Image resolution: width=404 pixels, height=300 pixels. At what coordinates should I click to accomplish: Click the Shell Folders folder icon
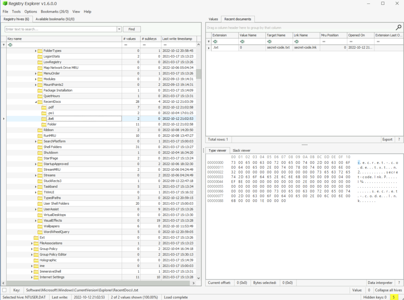pos(40,147)
